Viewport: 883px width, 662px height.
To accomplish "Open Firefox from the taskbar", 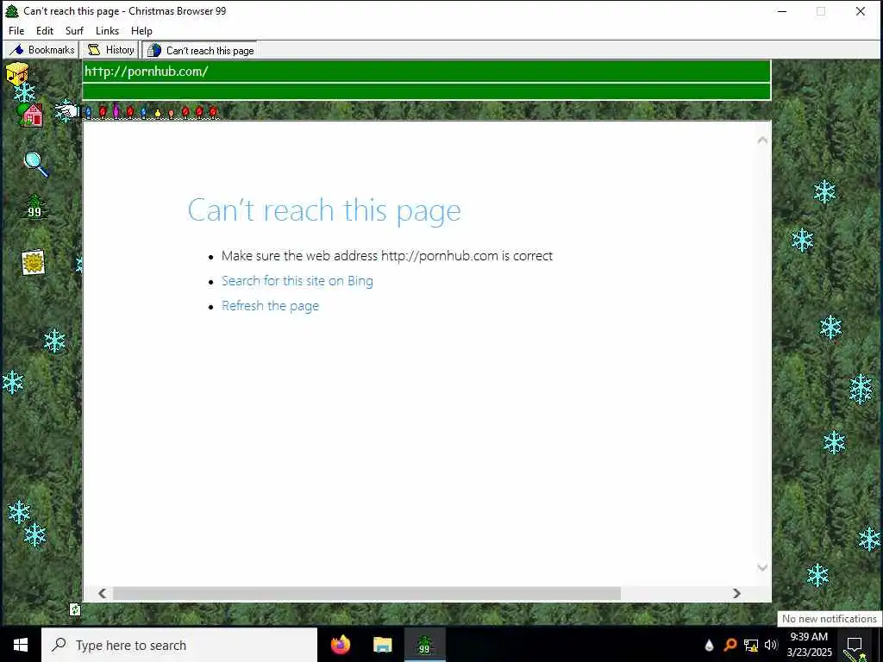I will point(340,645).
